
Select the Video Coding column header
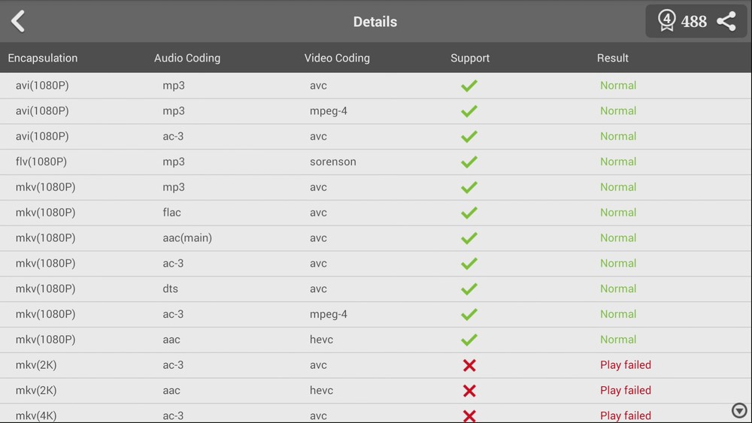tap(337, 58)
